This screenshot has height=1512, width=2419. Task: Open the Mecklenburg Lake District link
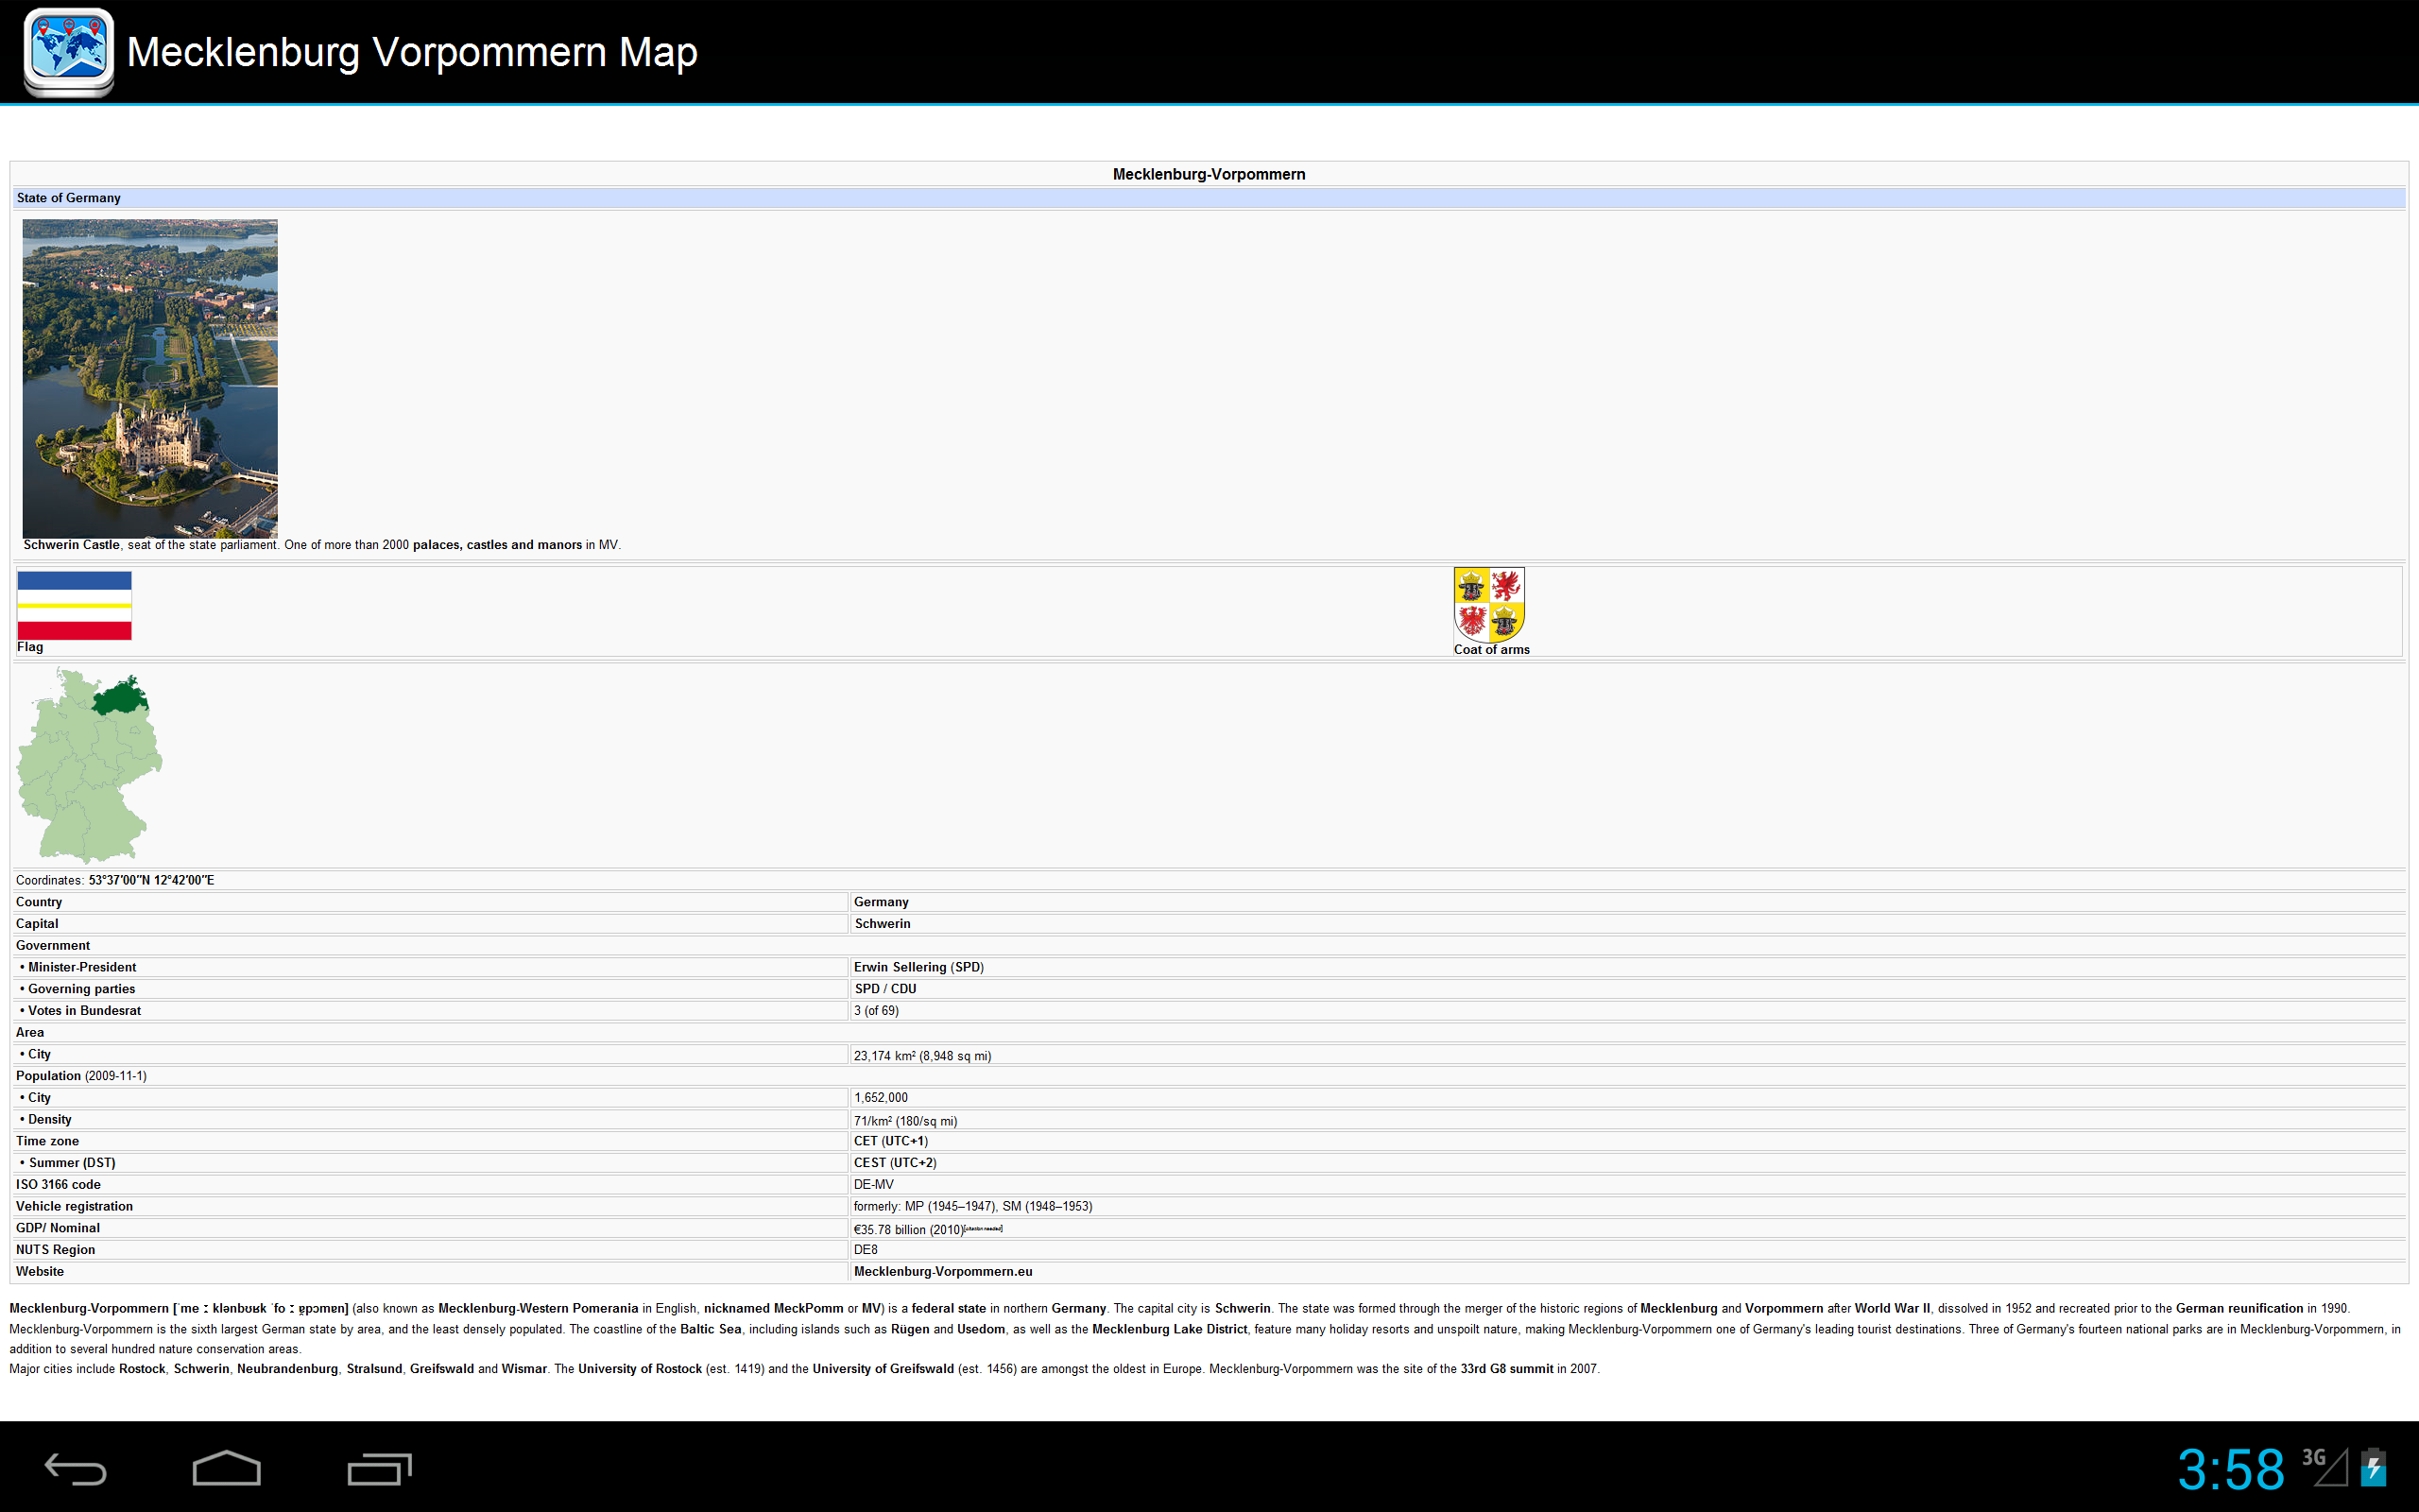point(1170,1329)
